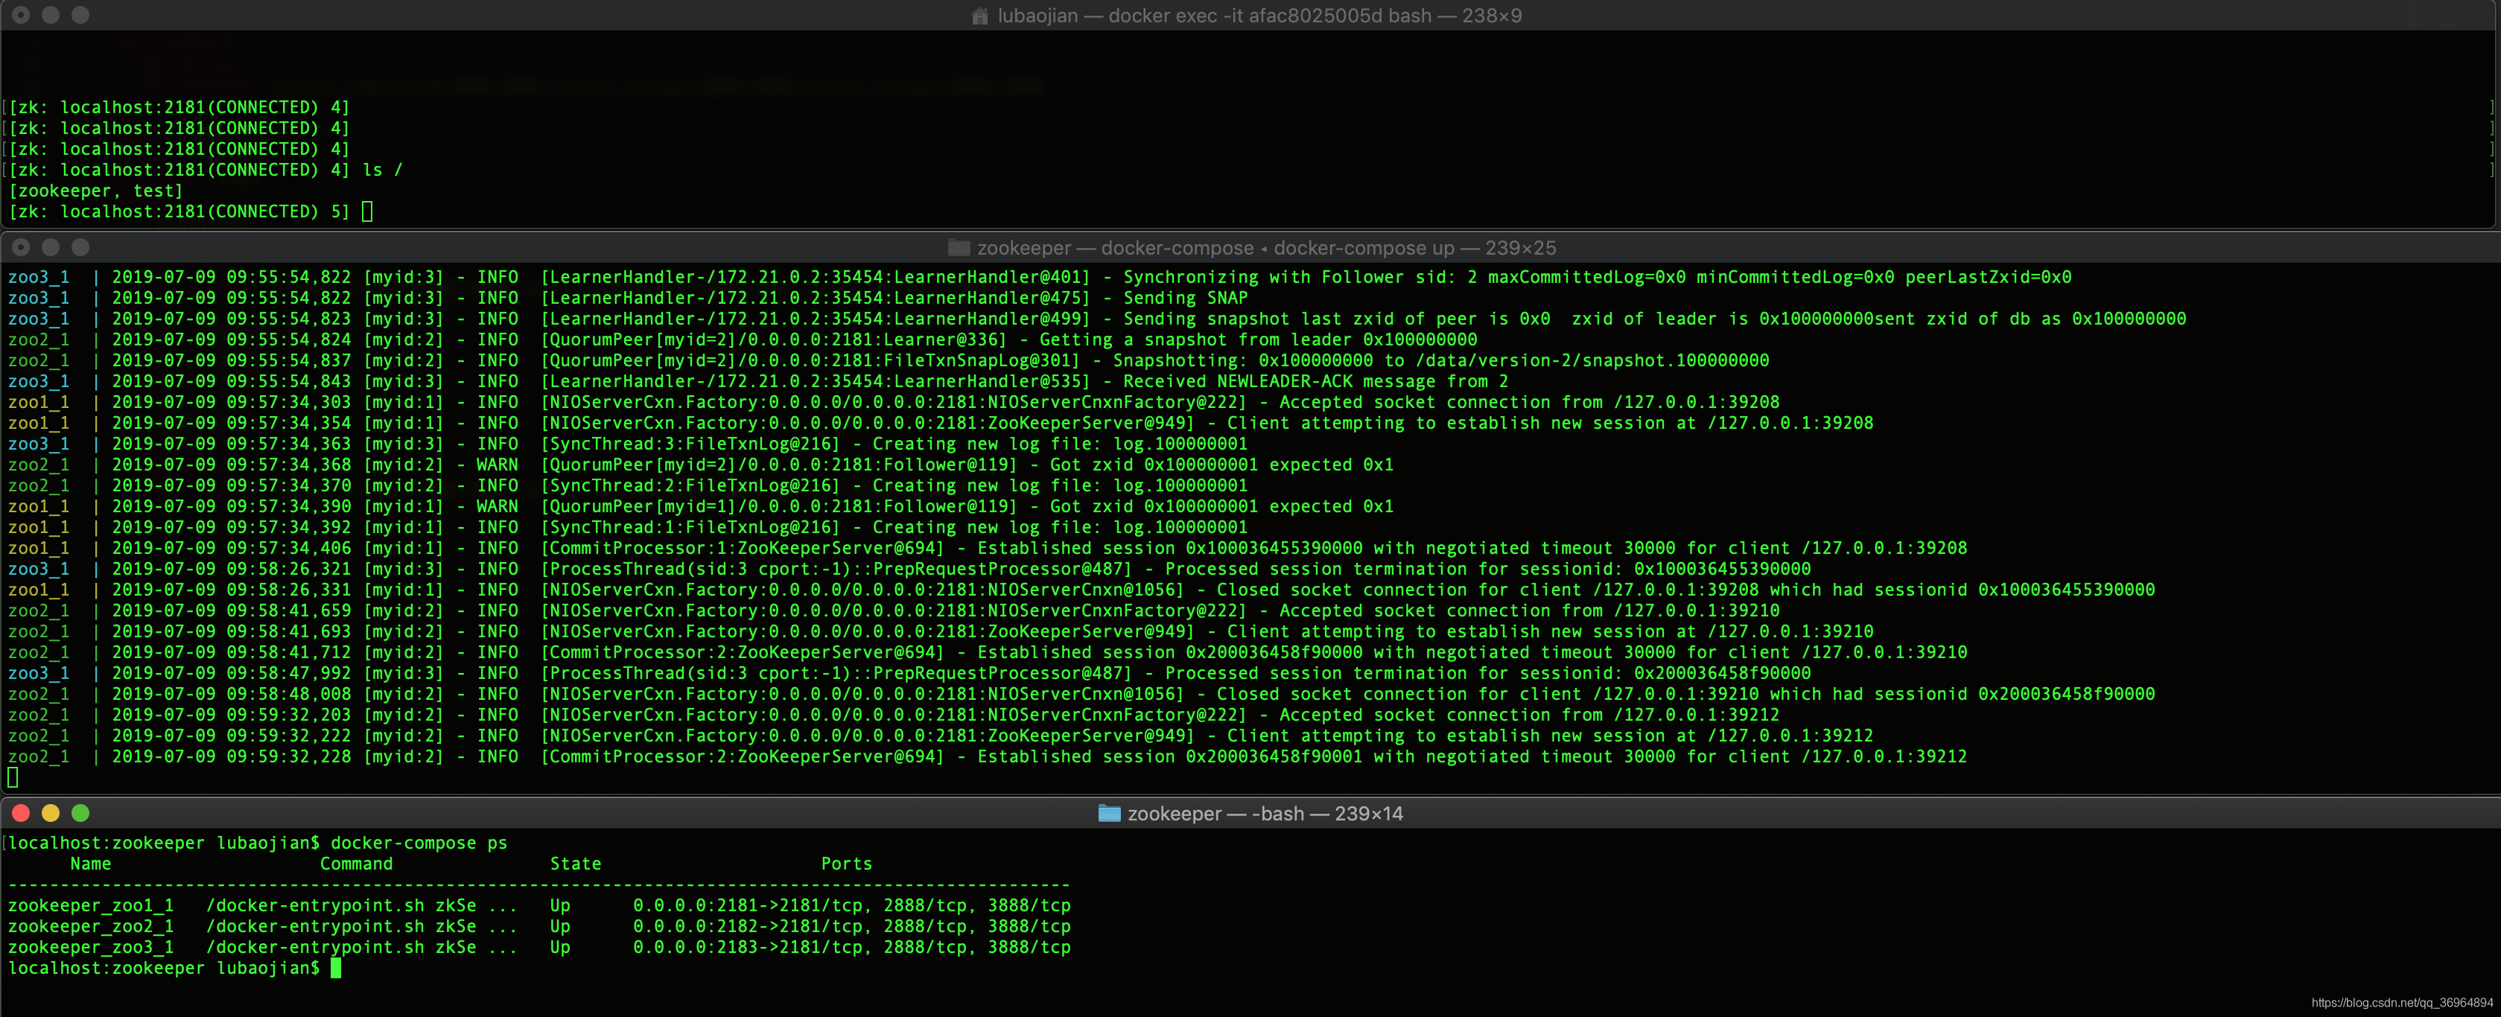2501x1017 pixels.
Task: Click the output '[zookeeper, test]'
Action: [95, 191]
